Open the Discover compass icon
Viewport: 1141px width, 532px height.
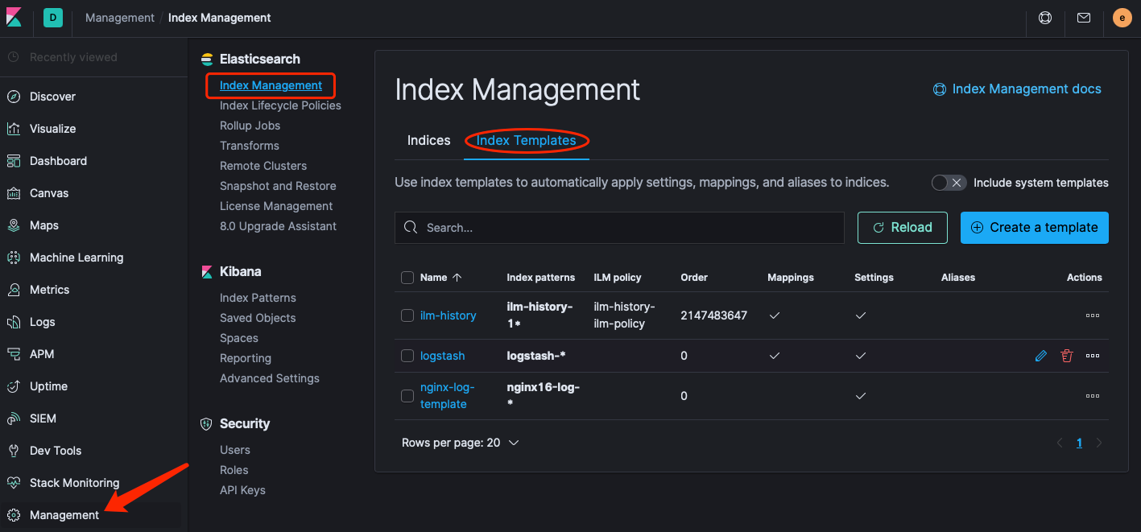14,97
